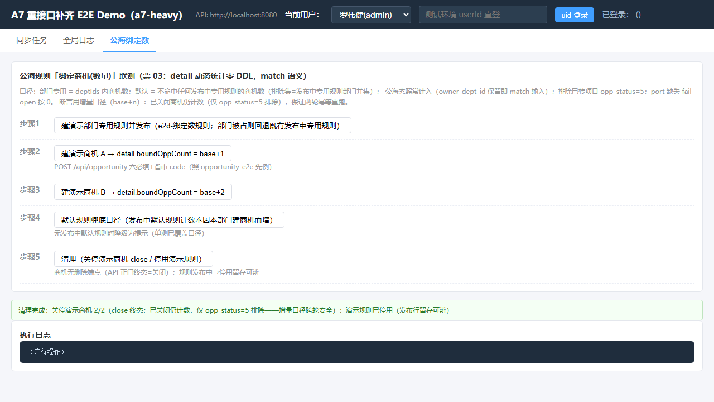Click the 步骤1 step label
The height and width of the screenshot is (402, 714).
click(30, 123)
